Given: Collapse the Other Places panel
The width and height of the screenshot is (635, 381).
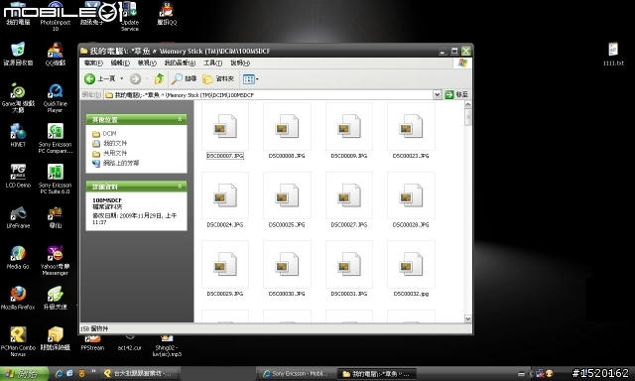Looking at the screenshot, I should pyautogui.click(x=180, y=119).
